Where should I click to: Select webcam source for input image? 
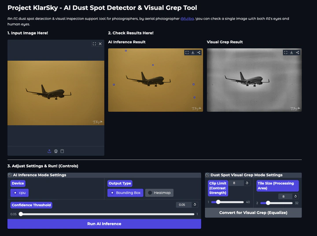coord(56,151)
